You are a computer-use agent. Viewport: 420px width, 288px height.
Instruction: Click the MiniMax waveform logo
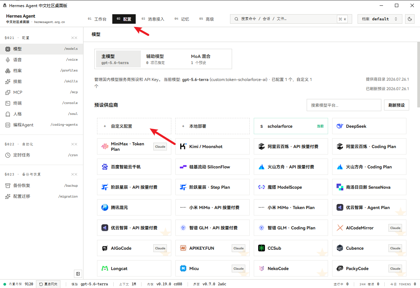(105, 146)
